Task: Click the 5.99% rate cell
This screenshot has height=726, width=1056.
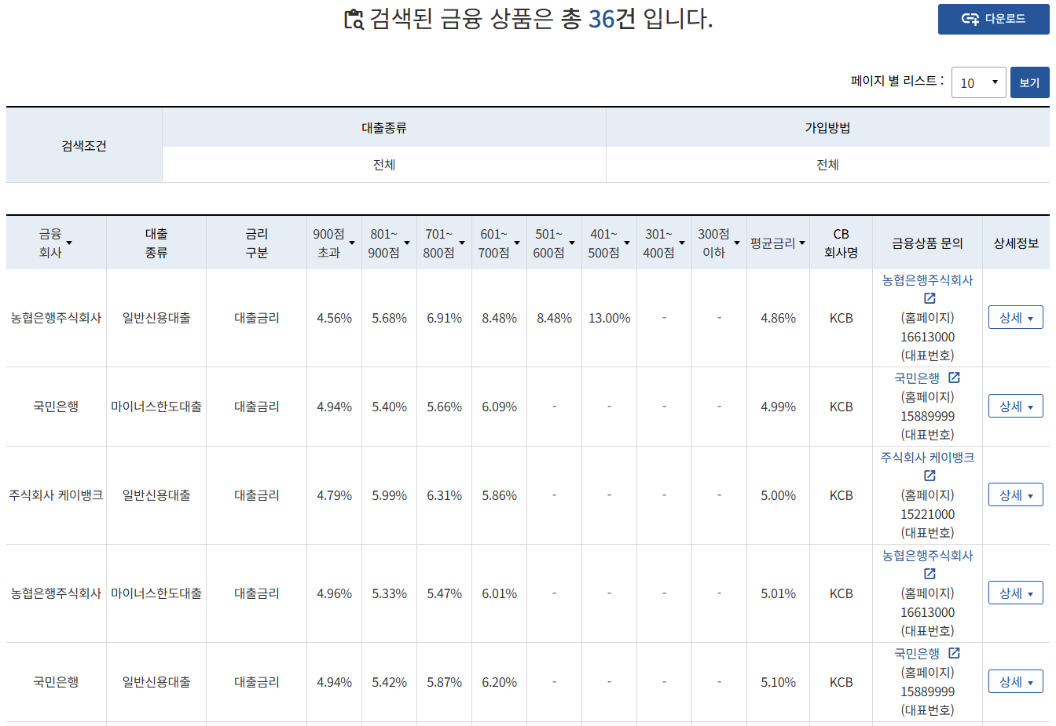Action: coord(389,495)
